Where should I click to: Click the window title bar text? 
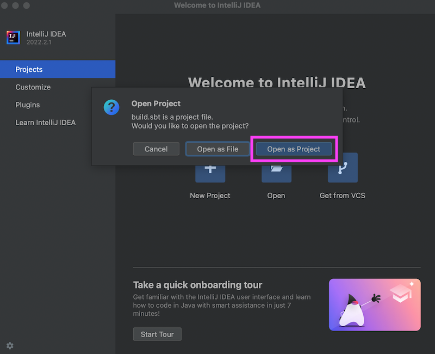[x=217, y=5]
